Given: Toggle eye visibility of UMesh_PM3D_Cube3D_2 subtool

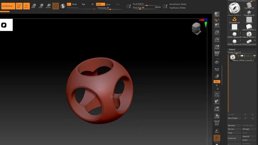Looking at the screenshot, I should point(254,56).
